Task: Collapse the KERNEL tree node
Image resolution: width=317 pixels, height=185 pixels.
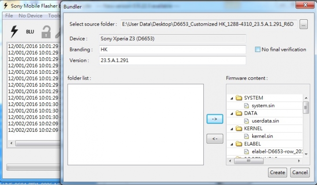Action: [x=232, y=129]
